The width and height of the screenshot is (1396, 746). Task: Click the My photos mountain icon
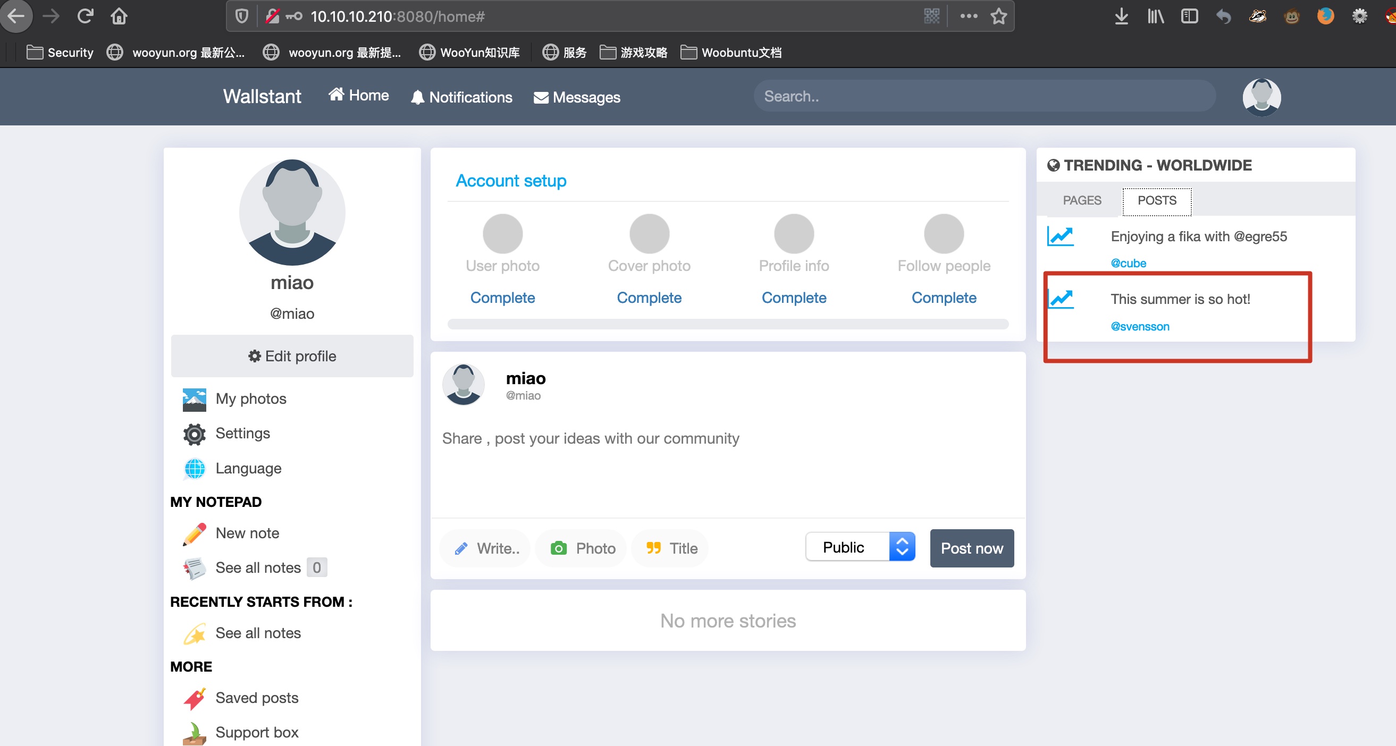point(194,399)
